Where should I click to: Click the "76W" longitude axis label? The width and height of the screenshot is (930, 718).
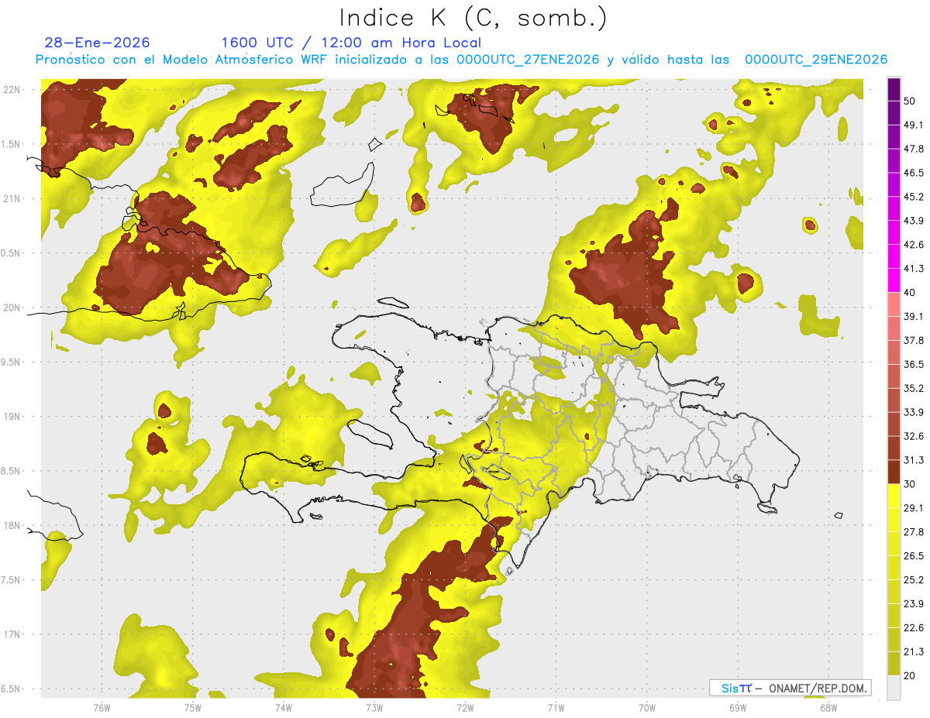point(102,706)
